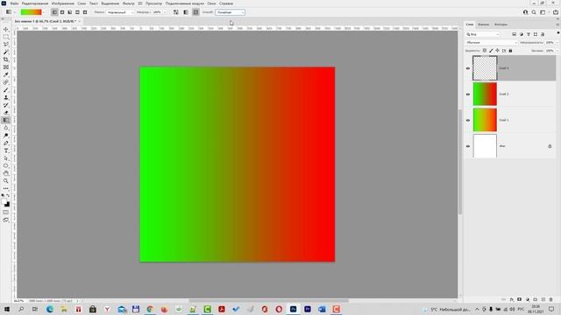This screenshot has height=315, width=561.
Task: Open the gradient Mode dropdown
Action: click(x=120, y=12)
